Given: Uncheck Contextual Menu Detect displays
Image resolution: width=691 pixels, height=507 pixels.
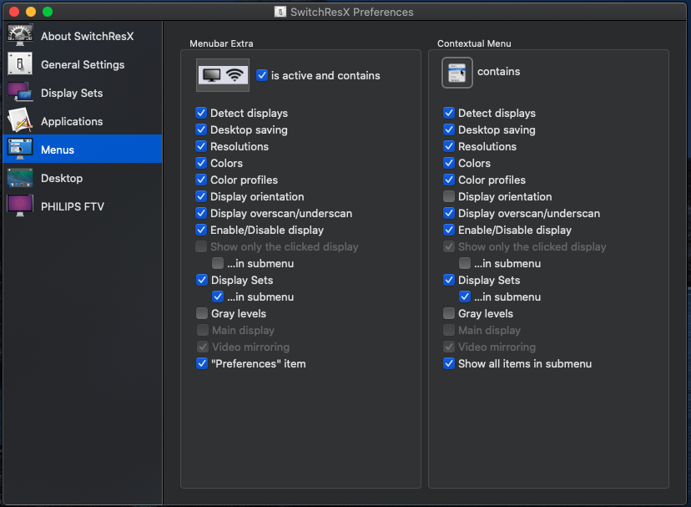Looking at the screenshot, I should (449, 113).
